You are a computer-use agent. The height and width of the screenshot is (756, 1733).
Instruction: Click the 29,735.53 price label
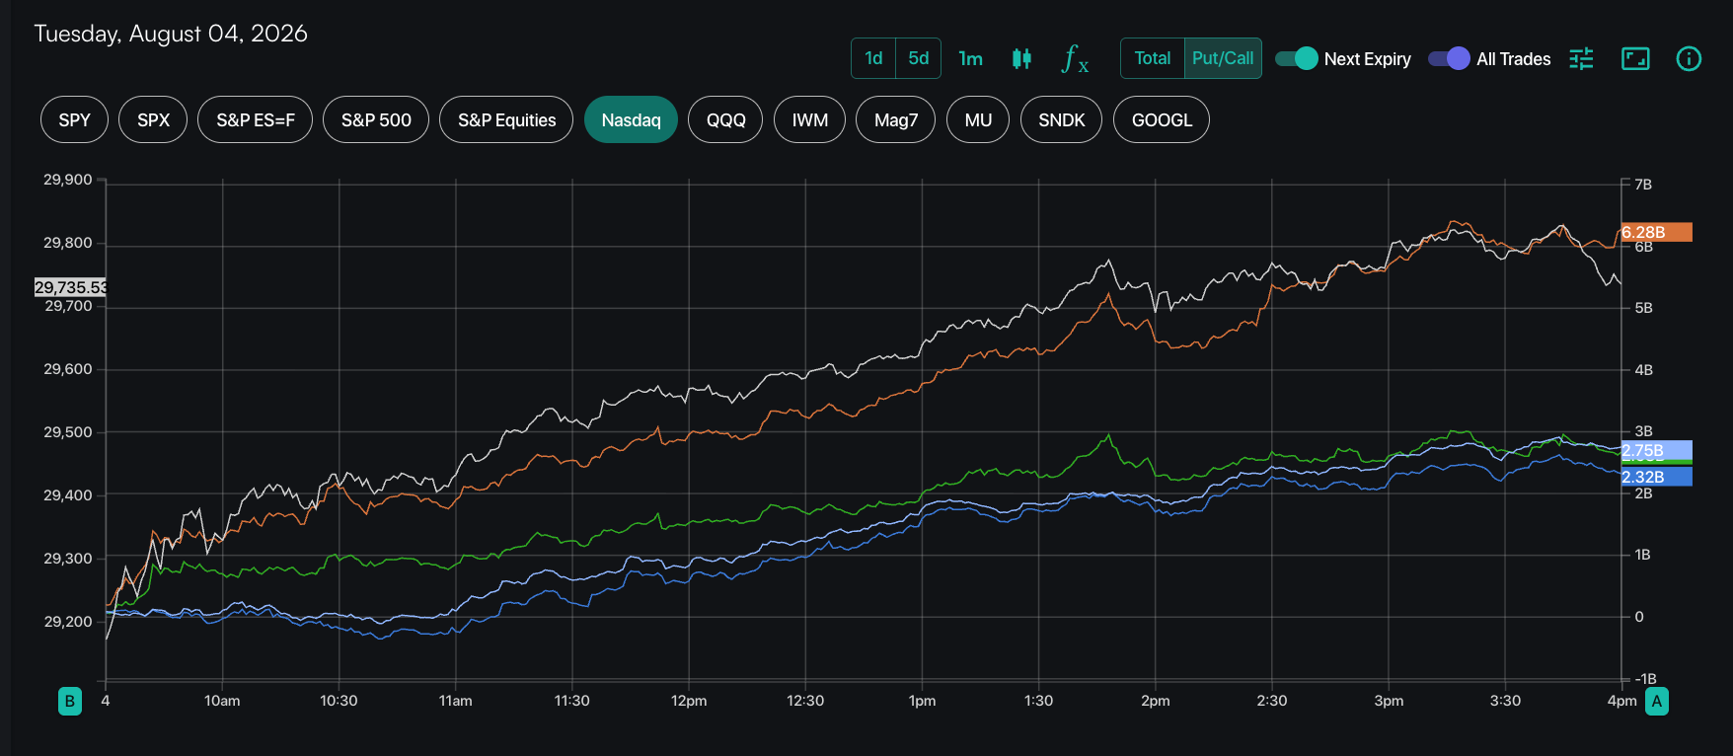pos(70,287)
